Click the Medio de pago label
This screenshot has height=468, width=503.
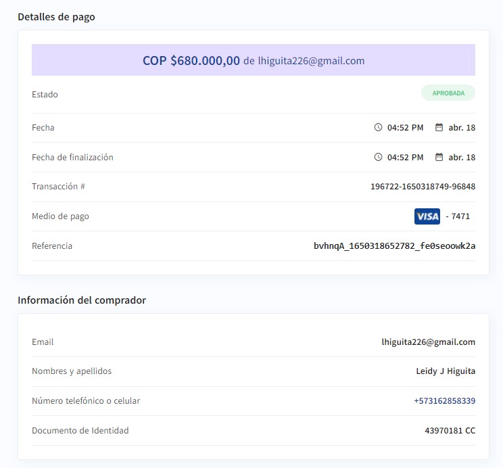(60, 216)
